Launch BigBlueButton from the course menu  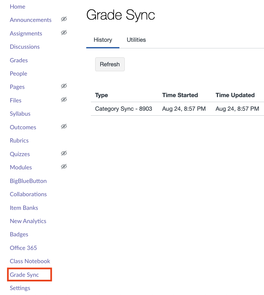click(28, 181)
